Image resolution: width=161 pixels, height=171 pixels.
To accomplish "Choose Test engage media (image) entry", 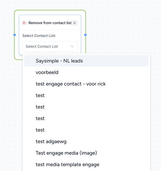I will [x=86, y=153].
